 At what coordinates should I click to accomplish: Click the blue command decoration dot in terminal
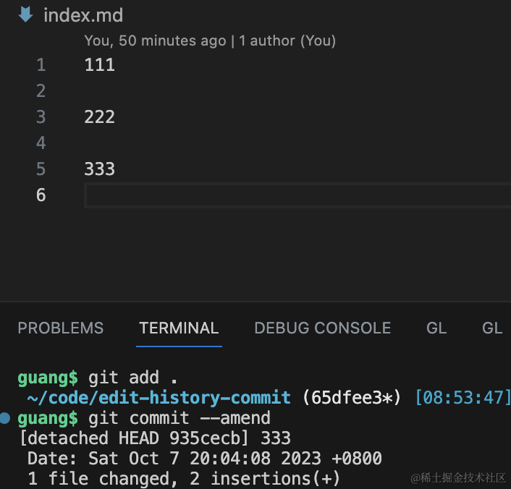5,418
